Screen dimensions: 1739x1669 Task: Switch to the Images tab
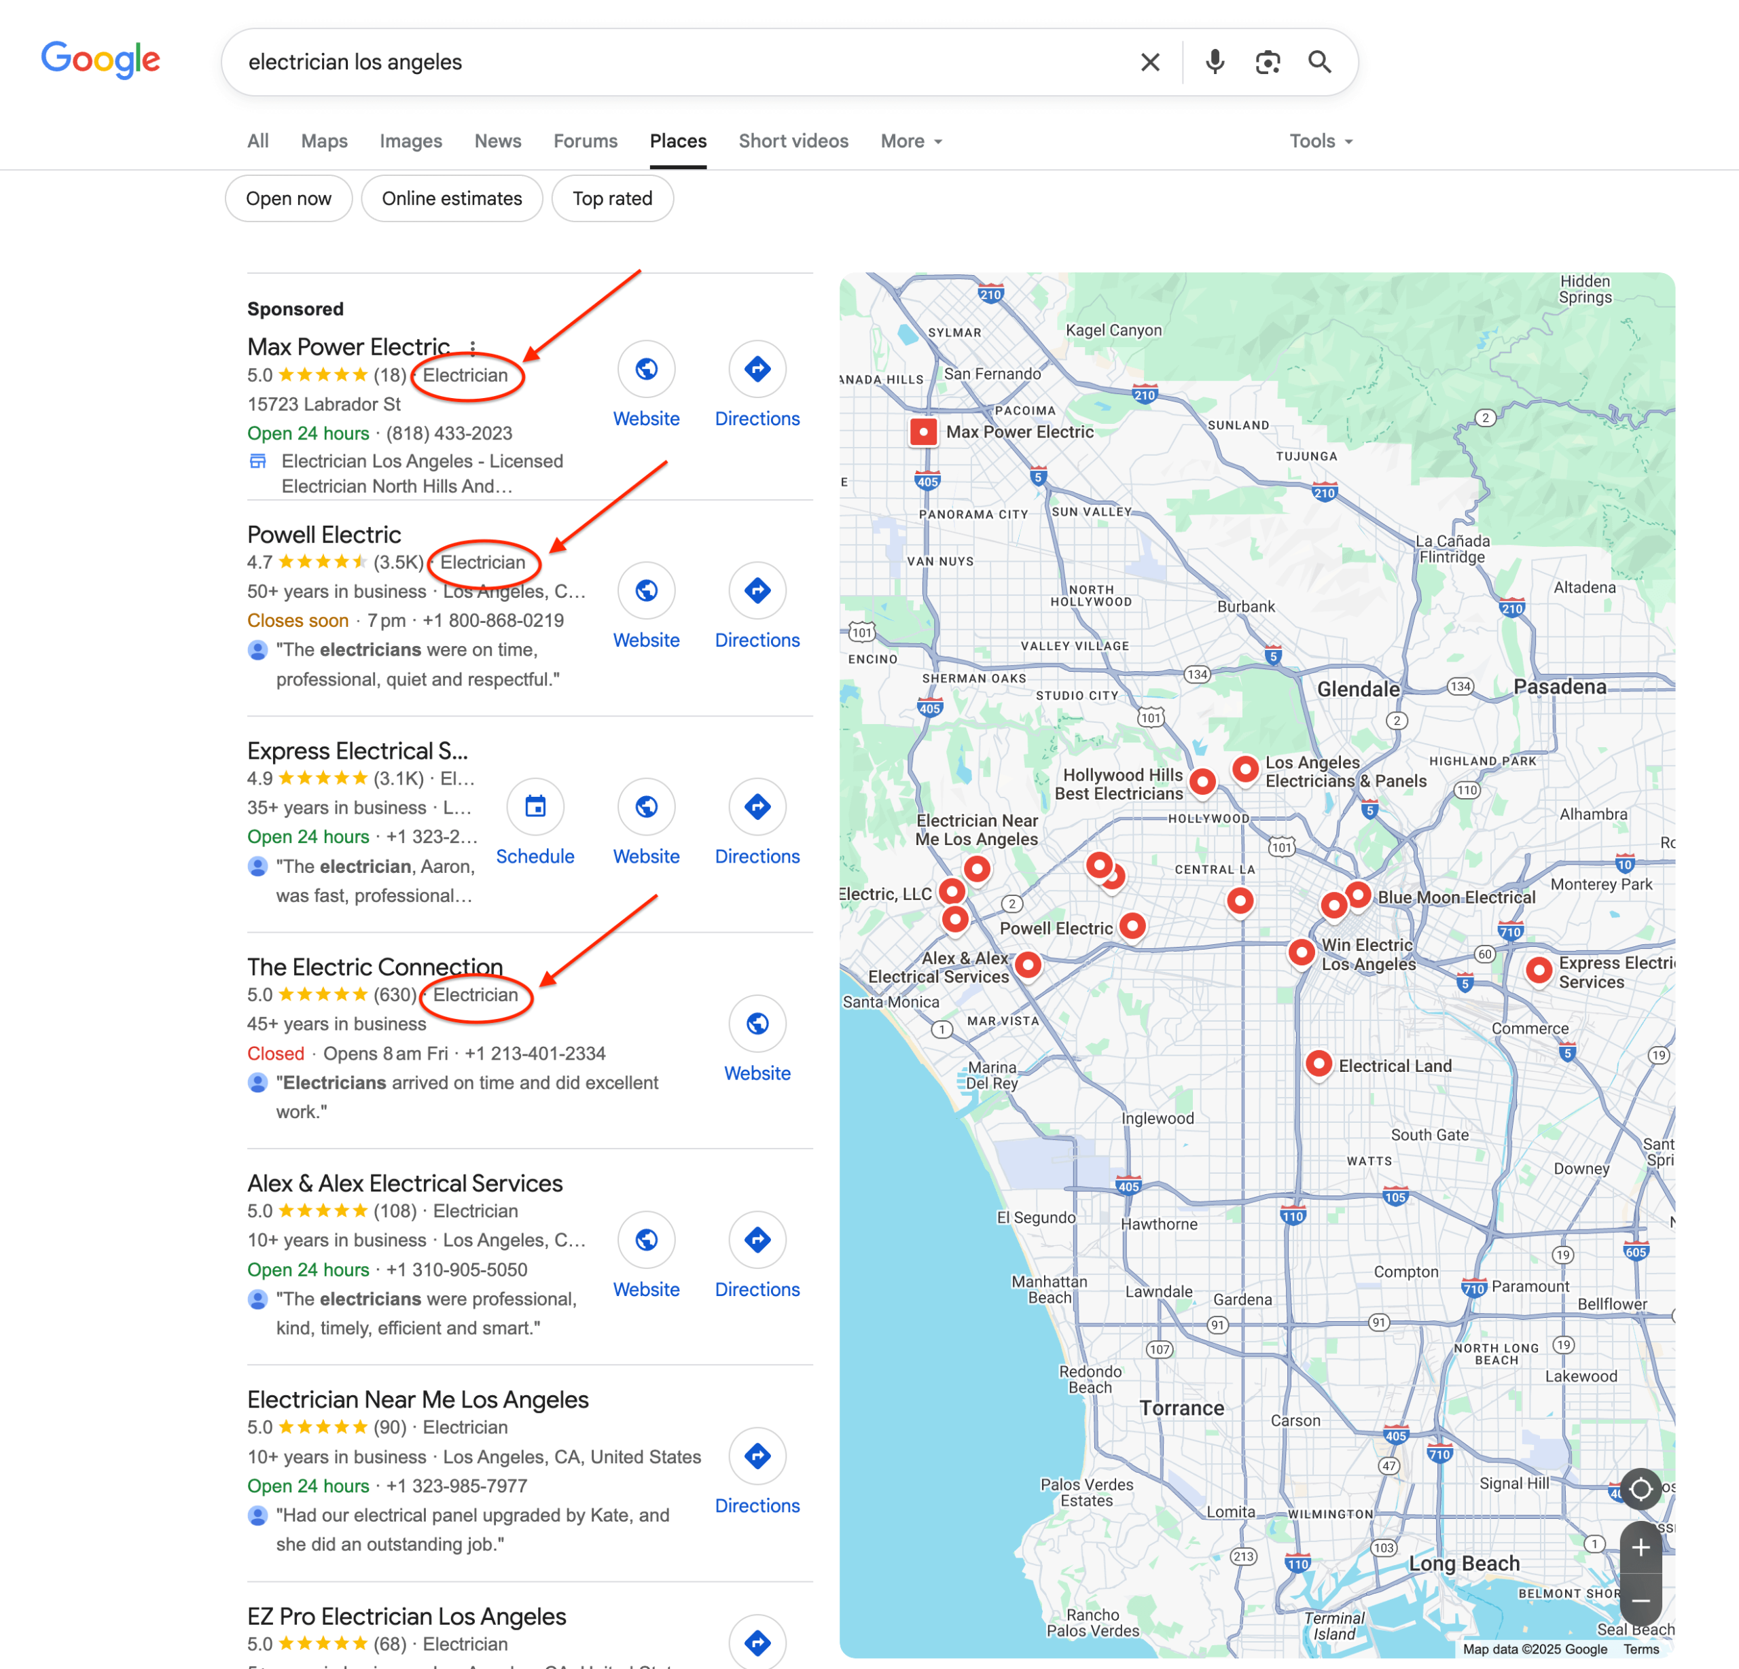[x=411, y=141]
